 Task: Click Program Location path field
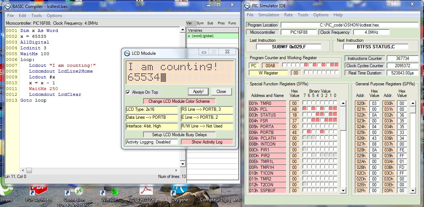click(349, 25)
